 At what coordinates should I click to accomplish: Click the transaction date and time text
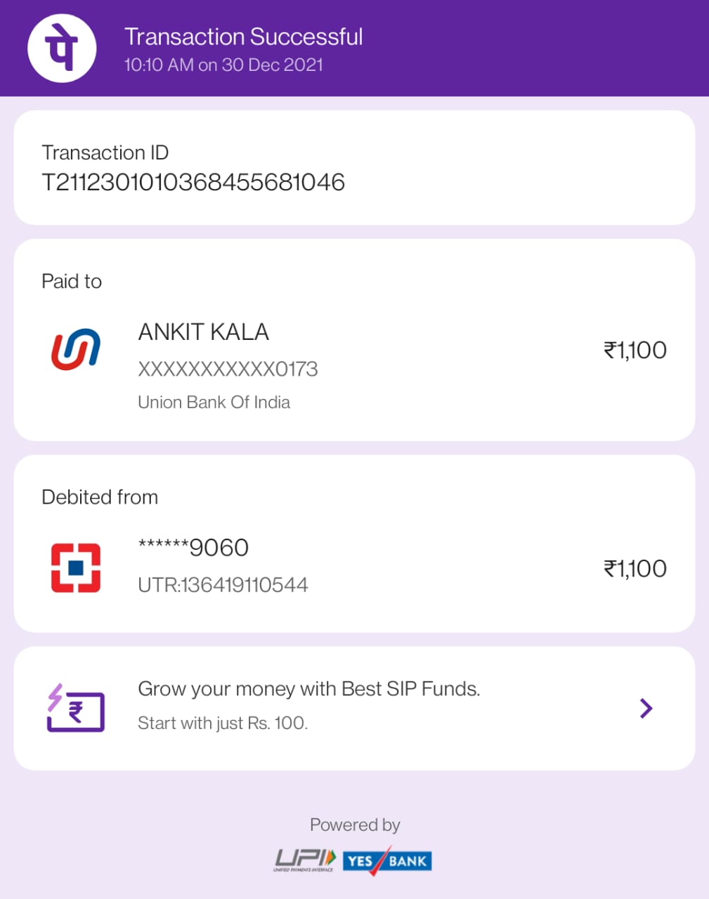223,65
